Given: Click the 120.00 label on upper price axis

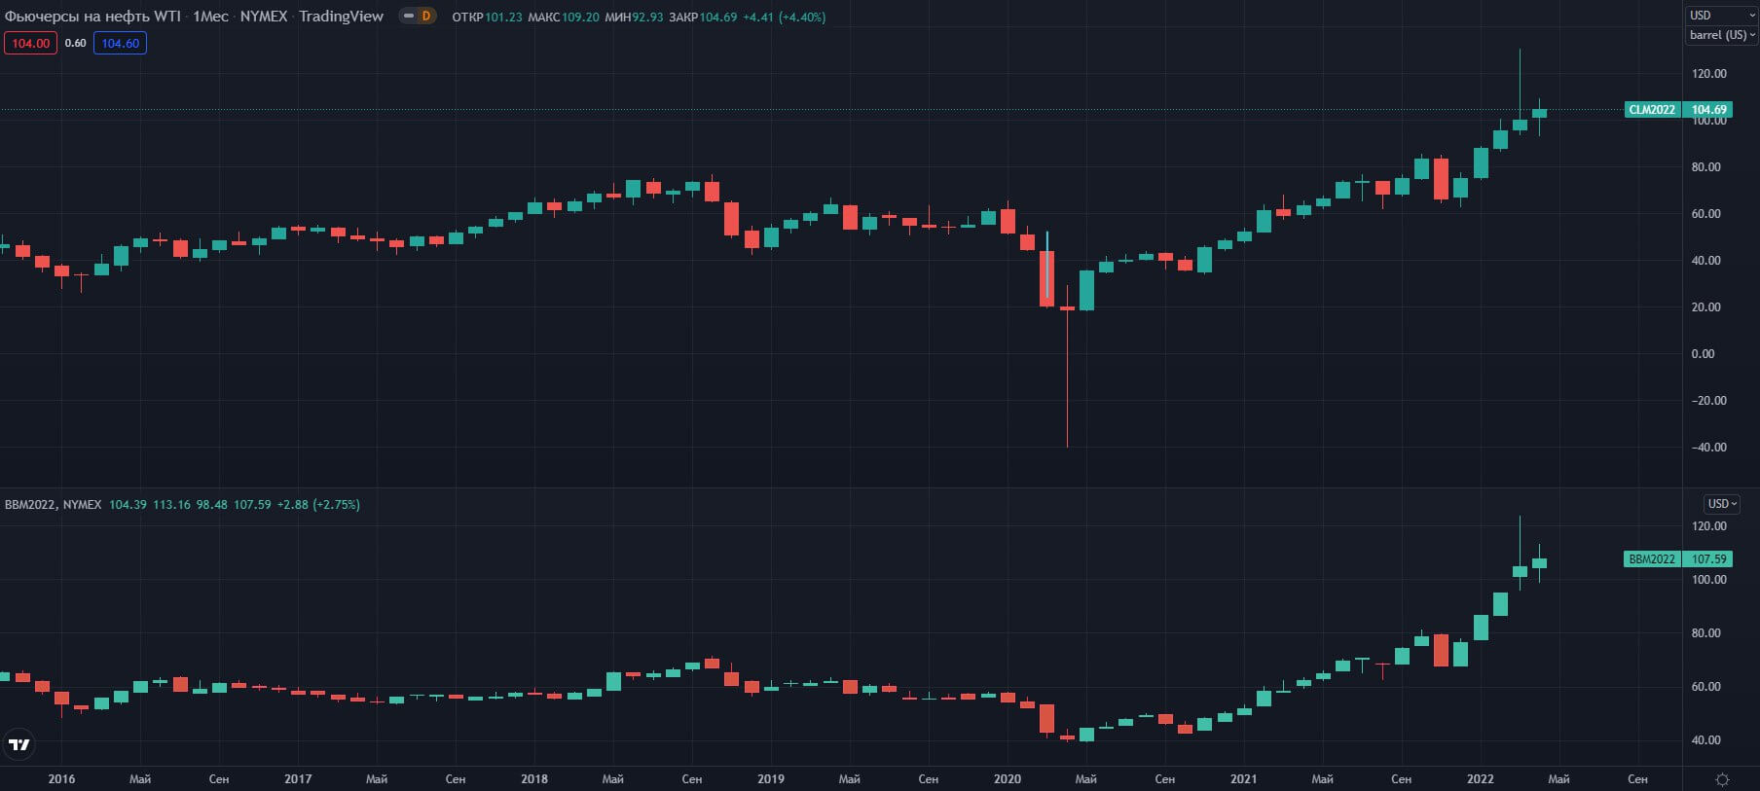Looking at the screenshot, I should tap(1709, 74).
